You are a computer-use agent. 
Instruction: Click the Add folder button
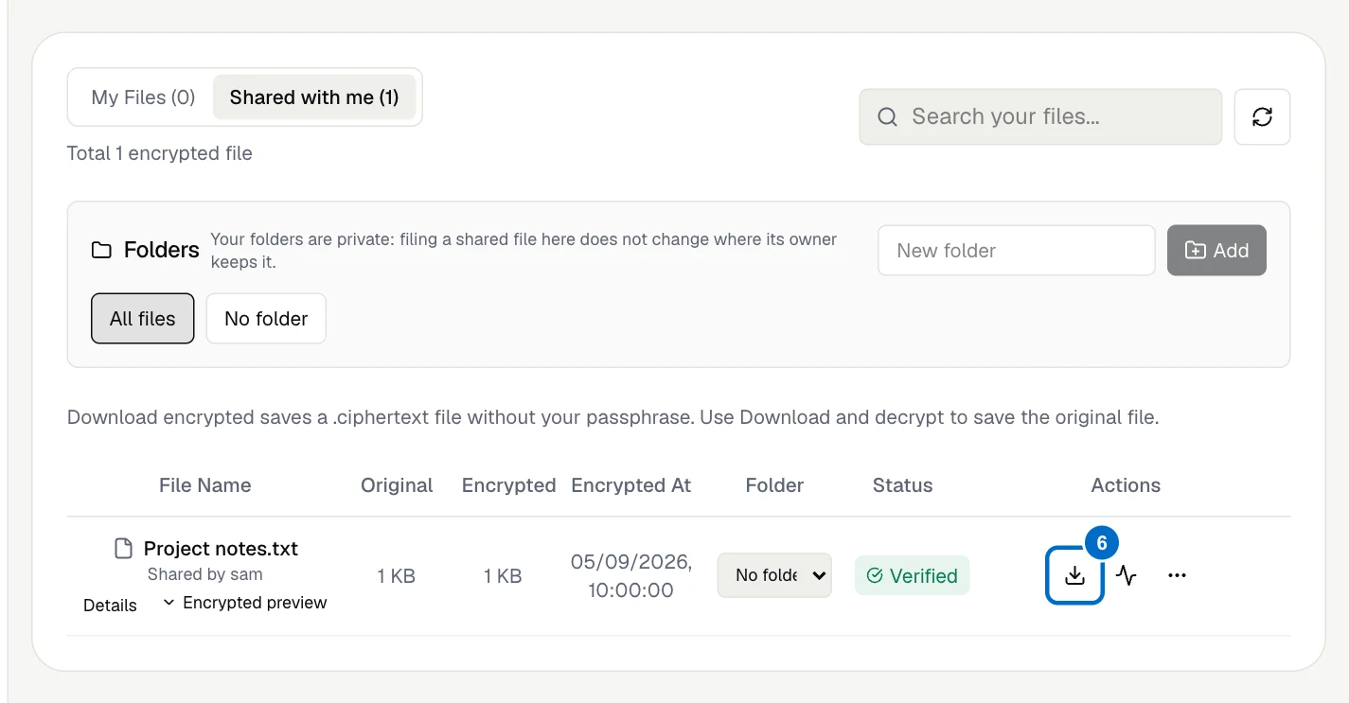(1216, 251)
